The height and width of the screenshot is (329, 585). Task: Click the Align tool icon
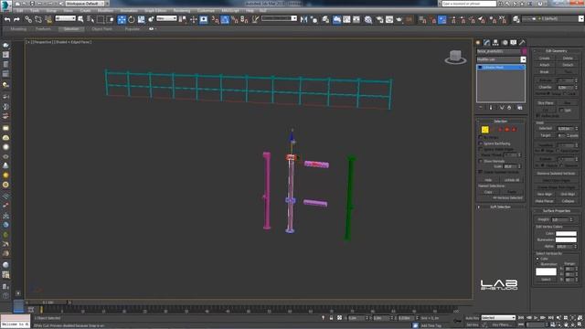[x=314, y=19]
